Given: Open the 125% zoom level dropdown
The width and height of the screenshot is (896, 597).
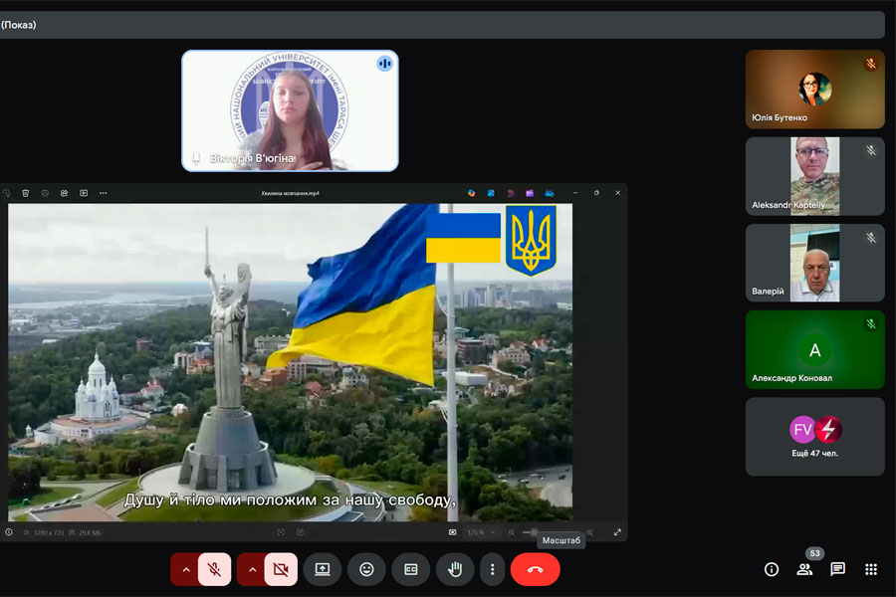Looking at the screenshot, I should [481, 532].
